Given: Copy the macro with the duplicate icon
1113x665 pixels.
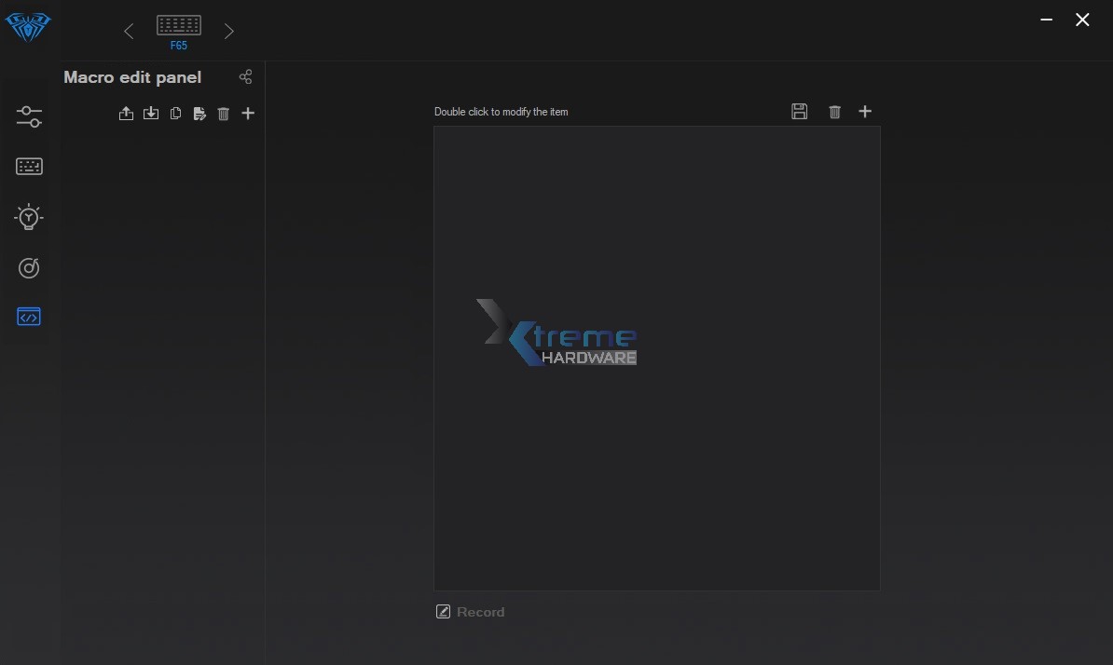Looking at the screenshot, I should [x=175, y=114].
